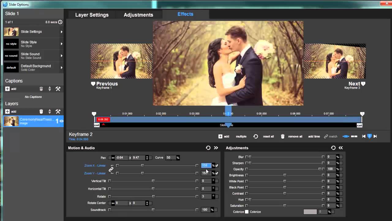Toggle the Vertical Tilt value checkbox
This screenshot has height=221, width=392.
tap(217, 181)
